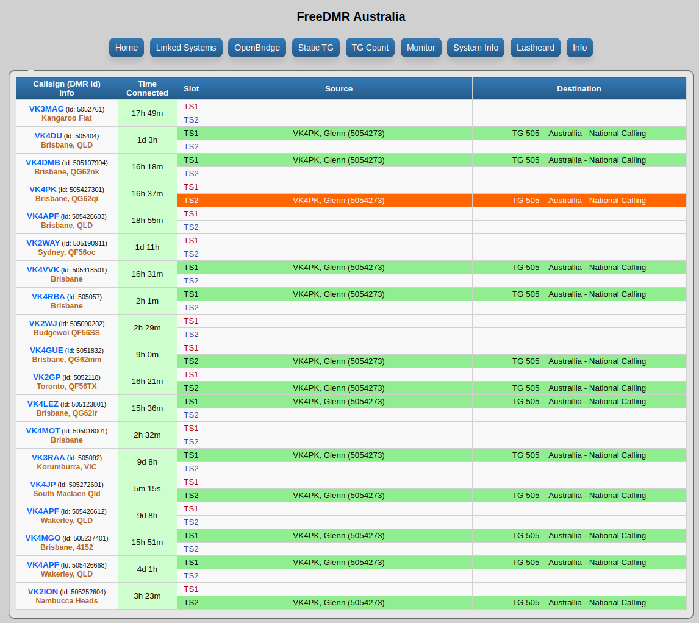Screen dimensions: 699x623
Task: Open VK2WAY Sydney callsign link
Action: pos(44,243)
